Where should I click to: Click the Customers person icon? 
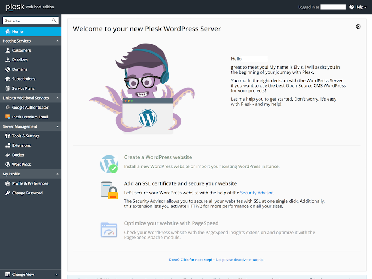pyautogui.click(x=8, y=50)
